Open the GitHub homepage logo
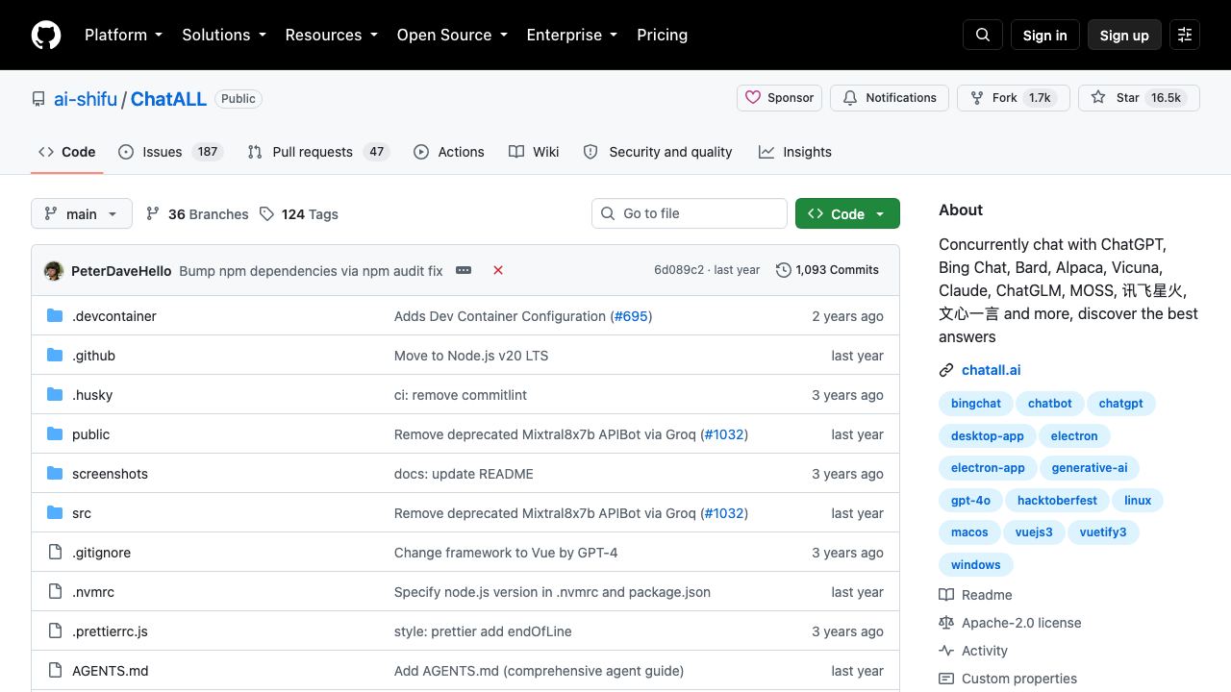Image resolution: width=1231 pixels, height=692 pixels. pyautogui.click(x=46, y=35)
